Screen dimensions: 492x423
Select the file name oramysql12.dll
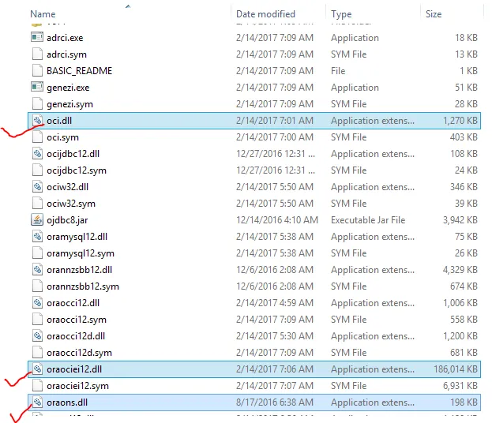77,237
